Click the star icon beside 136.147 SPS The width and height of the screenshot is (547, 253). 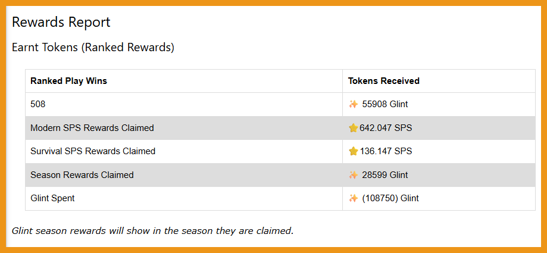pos(354,151)
